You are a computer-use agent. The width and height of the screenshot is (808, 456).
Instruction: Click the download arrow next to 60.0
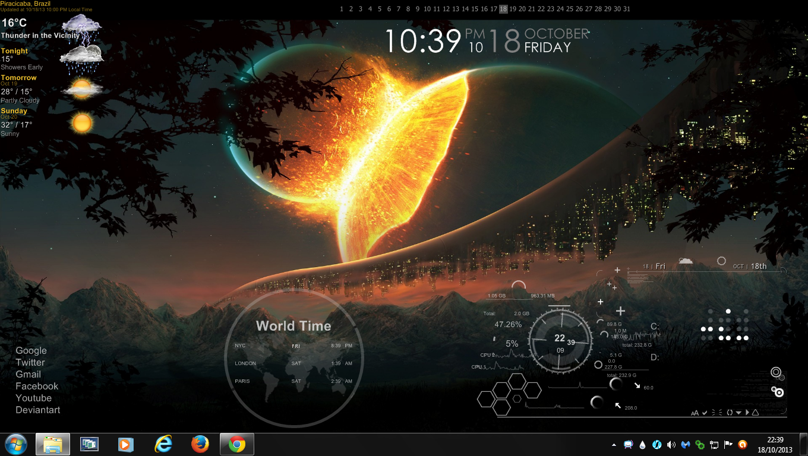tap(637, 385)
